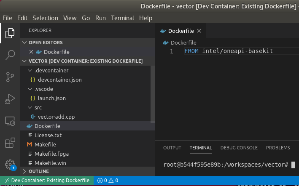Viewport: 299px width, 186px height.
Task: Collapse the .devcontainer folder
Action: (30, 70)
